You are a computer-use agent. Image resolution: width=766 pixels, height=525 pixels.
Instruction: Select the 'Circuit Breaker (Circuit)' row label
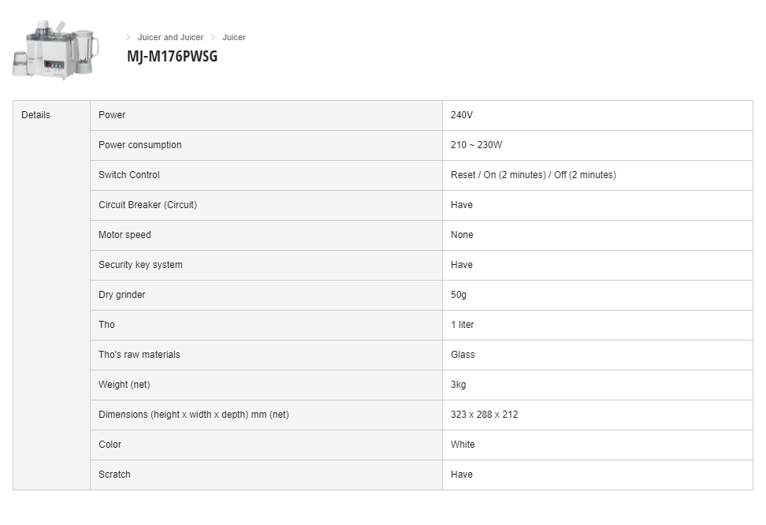(x=266, y=205)
